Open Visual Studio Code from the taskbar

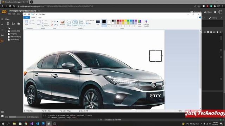37,124
